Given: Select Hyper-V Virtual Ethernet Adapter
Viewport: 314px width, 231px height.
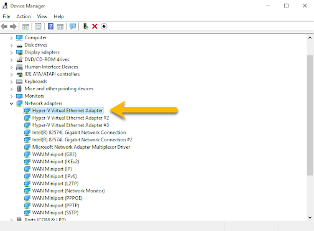Looking at the screenshot, I should (x=67, y=110).
